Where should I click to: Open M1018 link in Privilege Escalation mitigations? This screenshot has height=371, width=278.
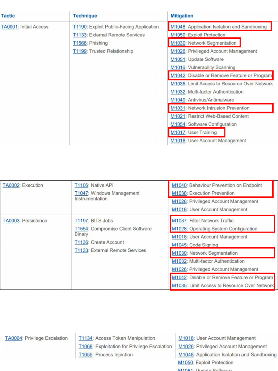coord(186,338)
